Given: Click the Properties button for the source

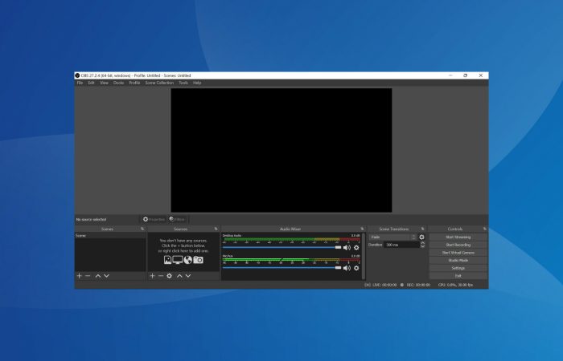Looking at the screenshot, I should pos(154,219).
